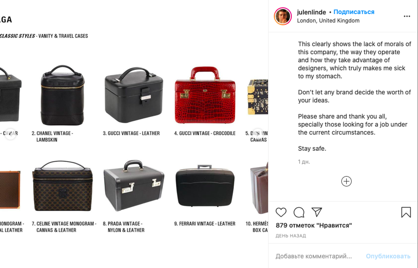Click the red Gucci crocodile bag image
This screenshot has height=268, width=418.
pyautogui.click(x=205, y=95)
